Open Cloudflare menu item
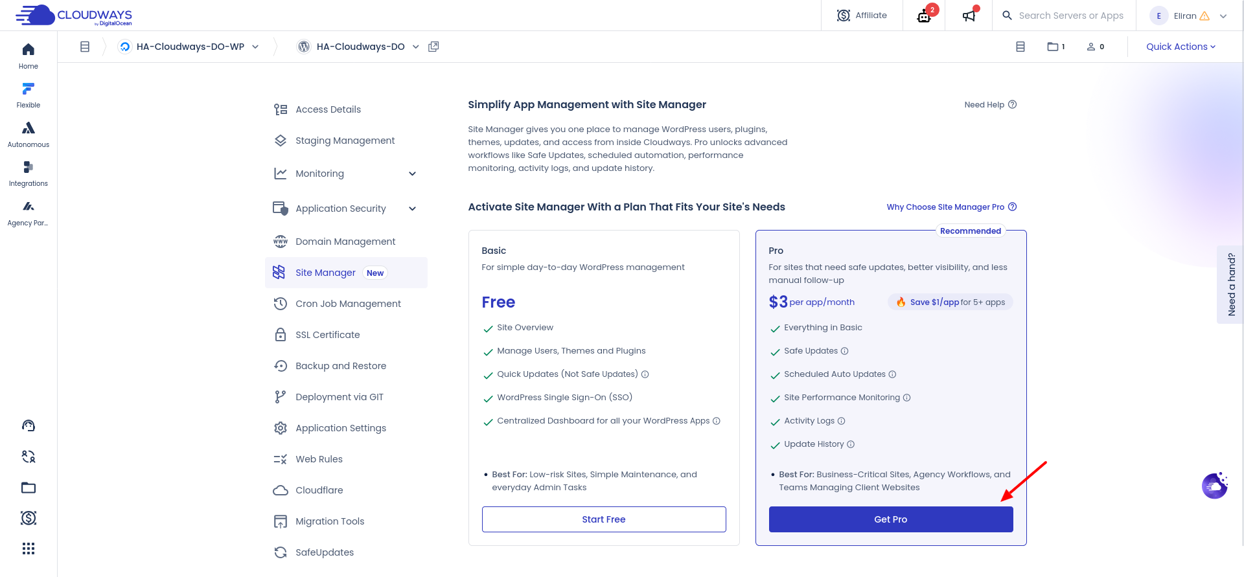1244x577 pixels. (347, 490)
